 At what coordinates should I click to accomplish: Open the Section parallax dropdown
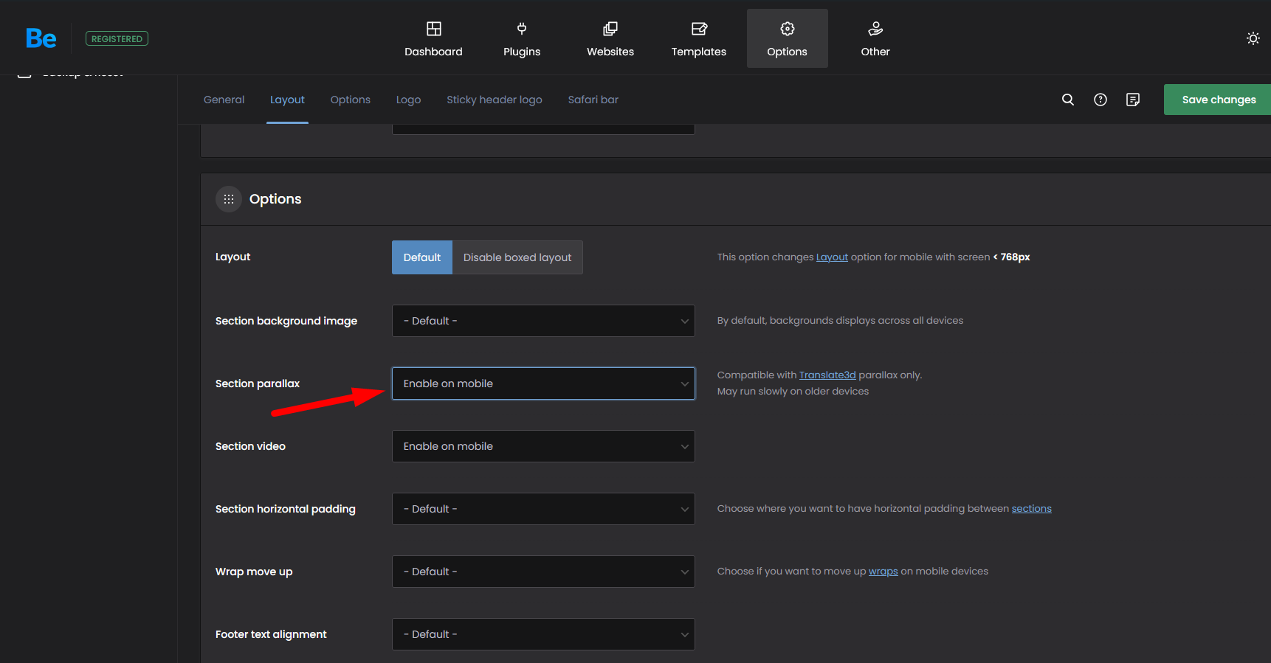tap(543, 383)
